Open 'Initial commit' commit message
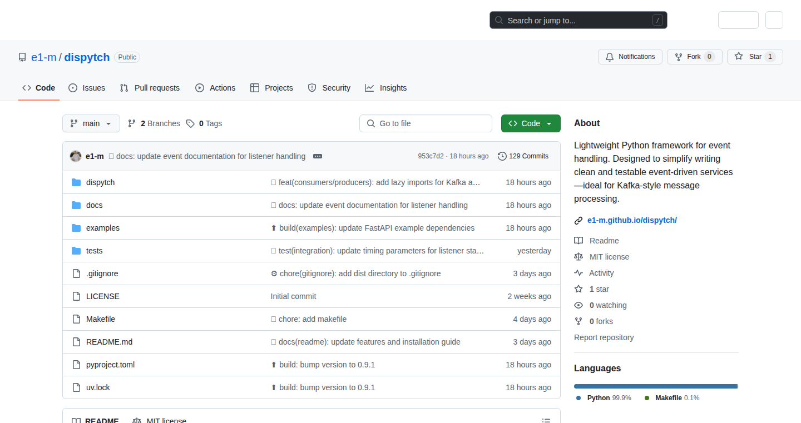Image resolution: width=801 pixels, height=423 pixels. (x=293, y=296)
